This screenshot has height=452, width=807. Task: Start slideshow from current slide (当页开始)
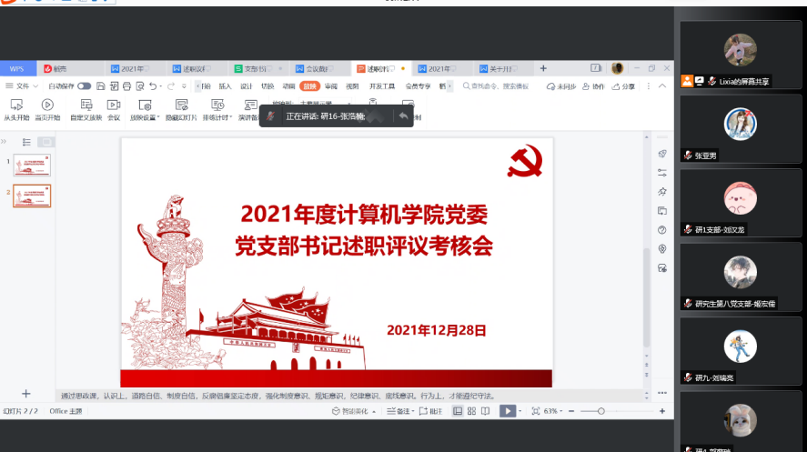(46, 105)
